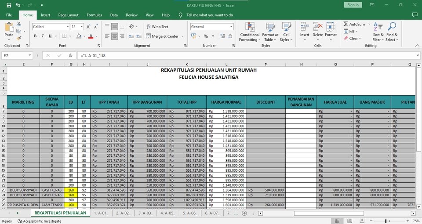This screenshot has height=224, width=422.
Task: Click the Cut scissors icon
Action: (19, 24)
